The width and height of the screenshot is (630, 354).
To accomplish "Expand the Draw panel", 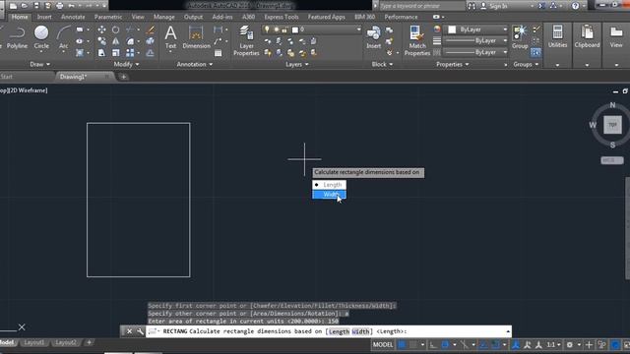I will tap(39, 64).
